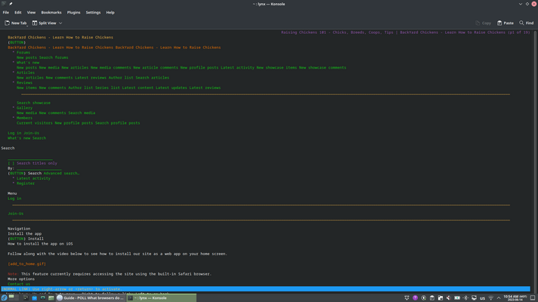Open the notifications tray icon
538x302 pixels.
pyautogui.click(x=407, y=298)
